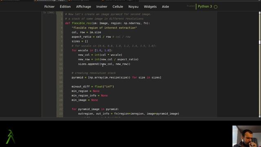Click the Python 3 kernel label
The image size is (261, 147).
point(205,7)
